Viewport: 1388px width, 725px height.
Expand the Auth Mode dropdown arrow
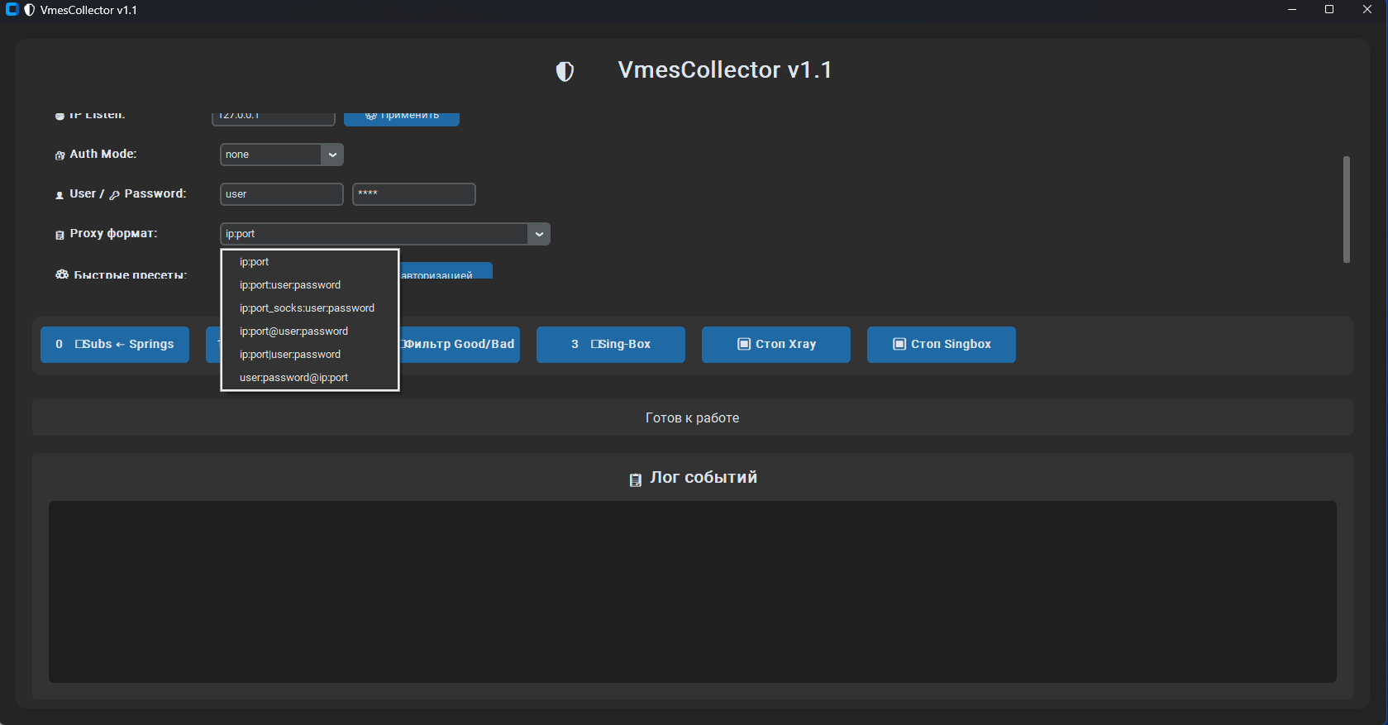(x=332, y=155)
